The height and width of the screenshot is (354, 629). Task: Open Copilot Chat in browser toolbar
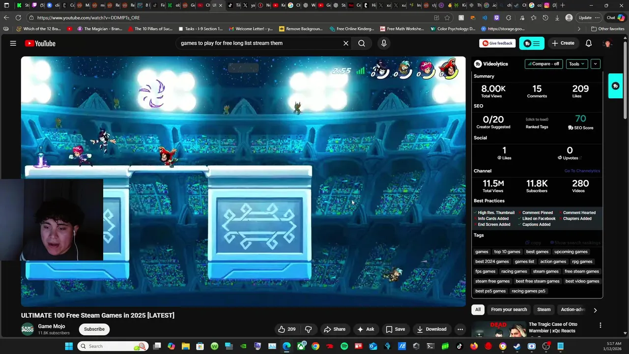[615, 18]
